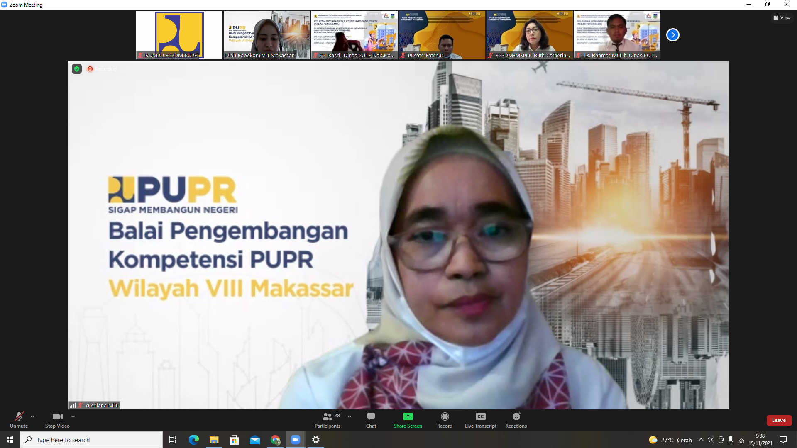797x448 pixels.
Task: Click the microphone in-use tray icon
Action: pos(731,440)
